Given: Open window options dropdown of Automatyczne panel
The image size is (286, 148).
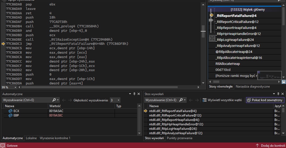Looking at the screenshot, I should [x=130, y=94].
